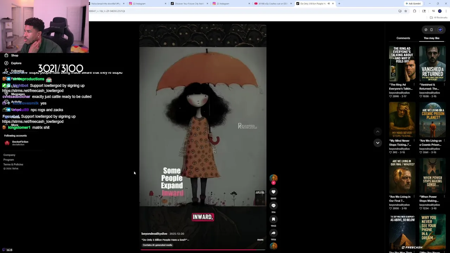Go to next video with down arrow
This screenshot has width=450, height=253.
click(x=378, y=143)
